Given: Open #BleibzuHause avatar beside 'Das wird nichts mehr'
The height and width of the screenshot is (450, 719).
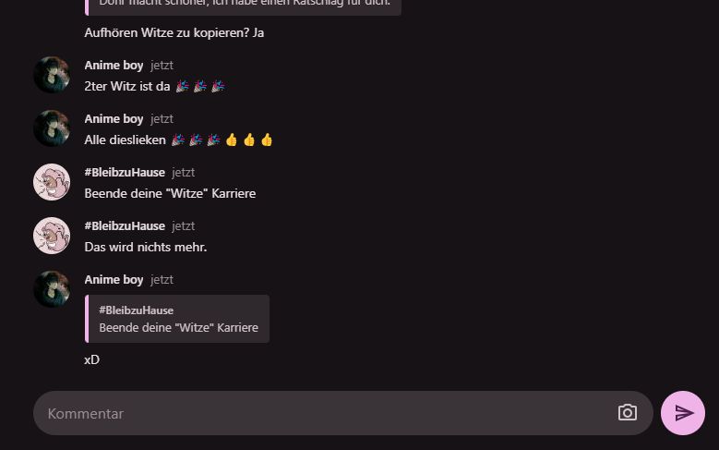Looking at the screenshot, I should pyautogui.click(x=52, y=236).
